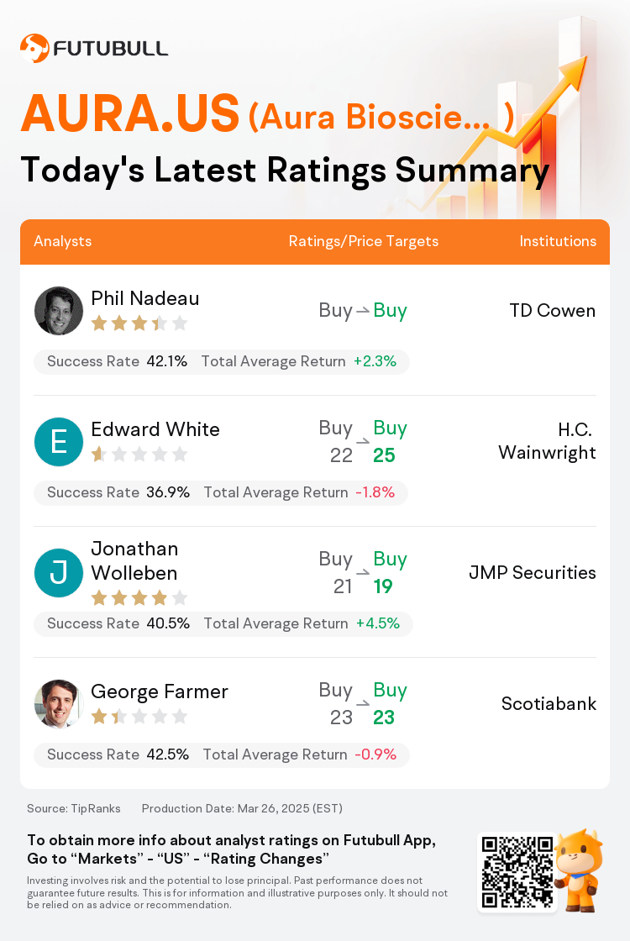Click the QR code image
630x941 pixels.
click(517, 872)
